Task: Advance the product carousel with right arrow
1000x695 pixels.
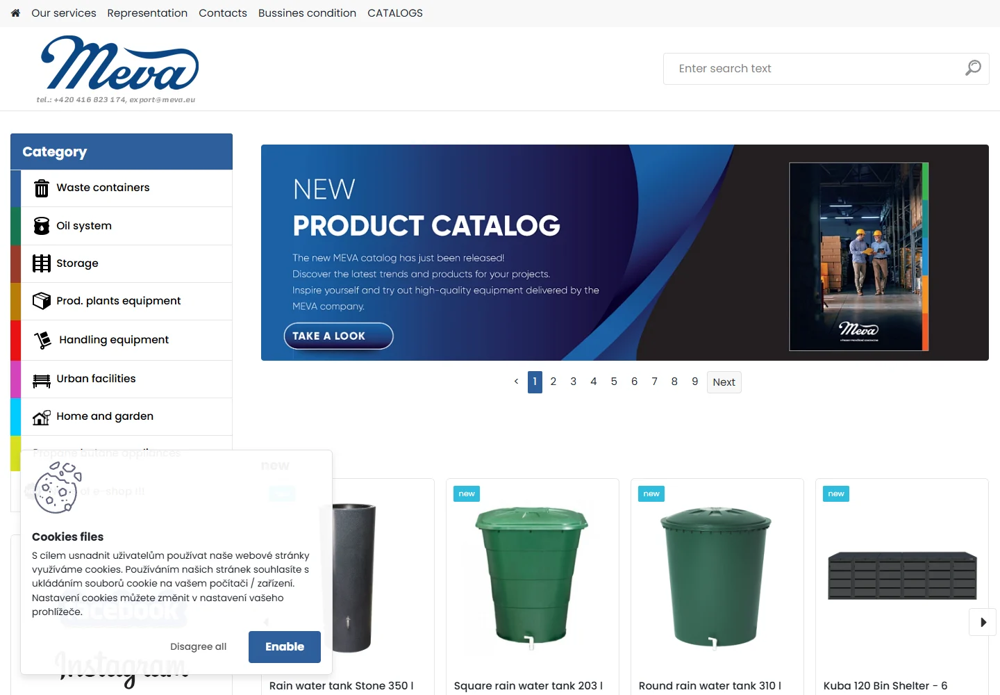Action: pos(983,622)
